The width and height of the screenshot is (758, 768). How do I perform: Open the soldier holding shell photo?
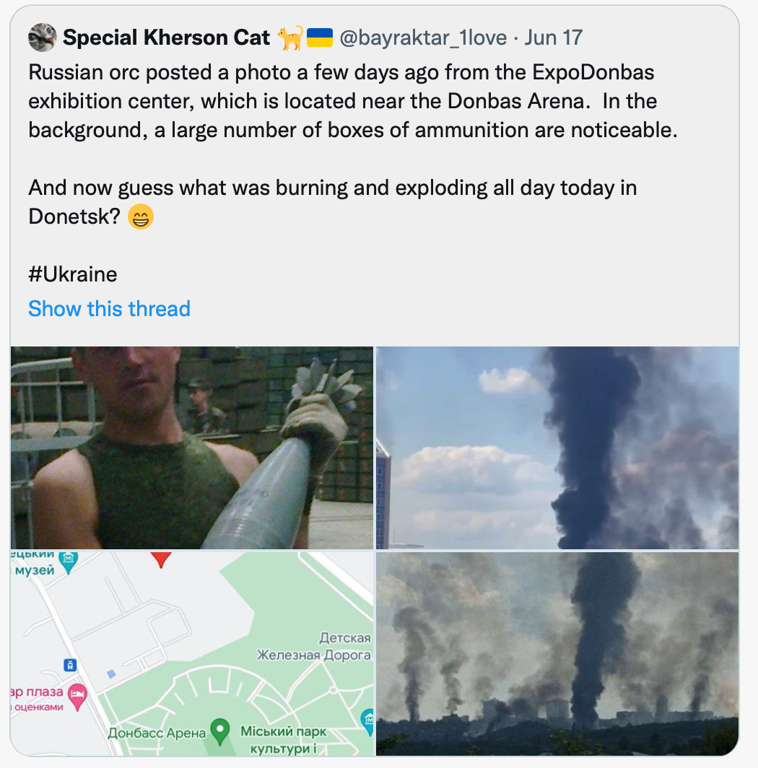192,448
